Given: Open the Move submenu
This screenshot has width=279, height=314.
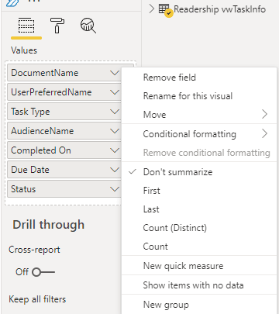Looking at the screenshot, I should tap(199, 115).
